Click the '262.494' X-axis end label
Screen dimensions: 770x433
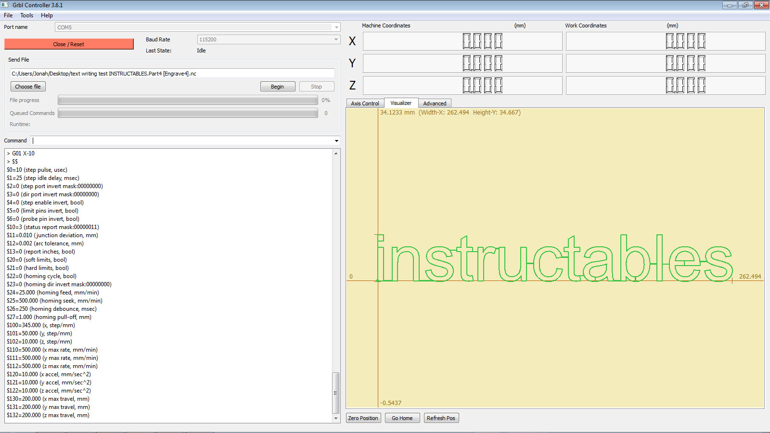[x=750, y=277]
